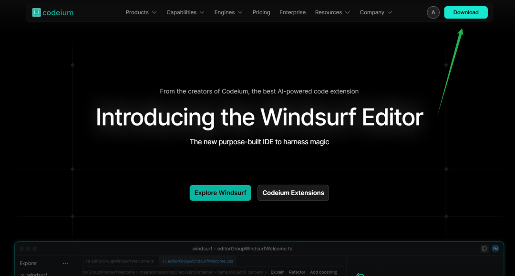Screen dimensions: 515x276
Task: Click createOnboardingCheckListContainer breadcrumb in preview
Action: click(x=176, y=272)
